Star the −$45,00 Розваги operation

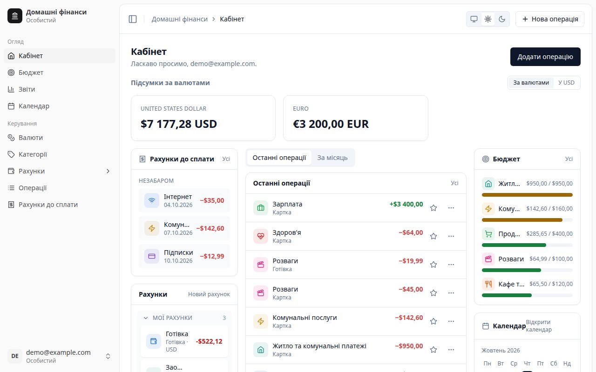[433, 293]
